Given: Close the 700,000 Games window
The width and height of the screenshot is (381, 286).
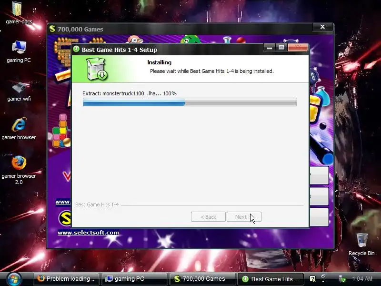Looking at the screenshot, I should pyautogui.click(x=322, y=27).
